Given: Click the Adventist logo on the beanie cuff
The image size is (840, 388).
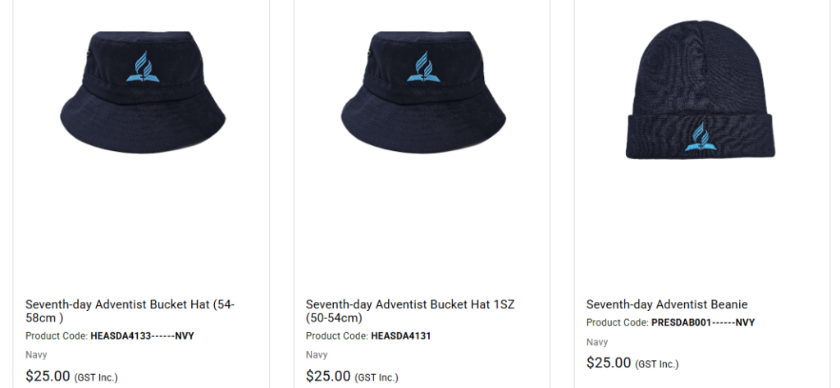Looking at the screenshot, I should click(701, 137).
